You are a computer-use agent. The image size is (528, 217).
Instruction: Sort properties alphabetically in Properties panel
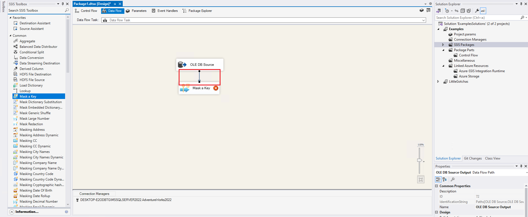(x=445, y=179)
